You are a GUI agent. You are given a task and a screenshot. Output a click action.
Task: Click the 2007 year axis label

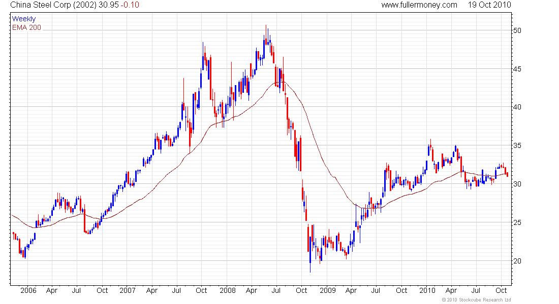click(127, 290)
